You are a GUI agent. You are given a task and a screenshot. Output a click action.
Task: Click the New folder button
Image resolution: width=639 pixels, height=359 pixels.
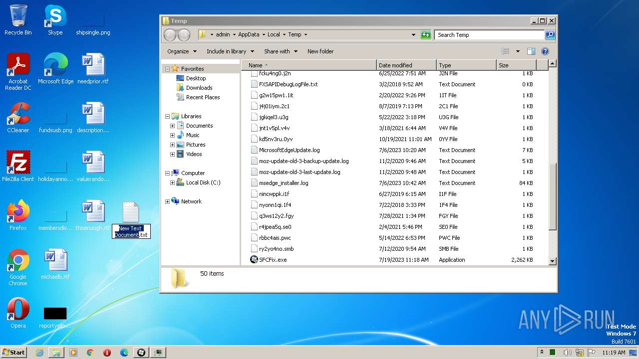pos(320,51)
